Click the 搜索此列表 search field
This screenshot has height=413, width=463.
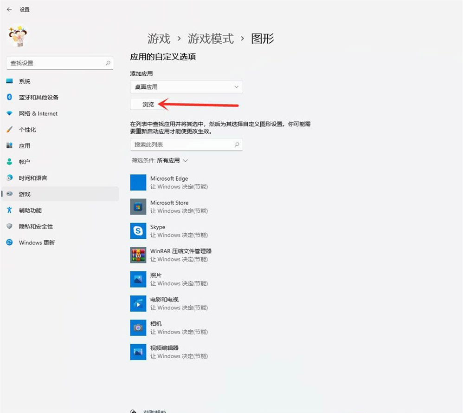pos(186,144)
